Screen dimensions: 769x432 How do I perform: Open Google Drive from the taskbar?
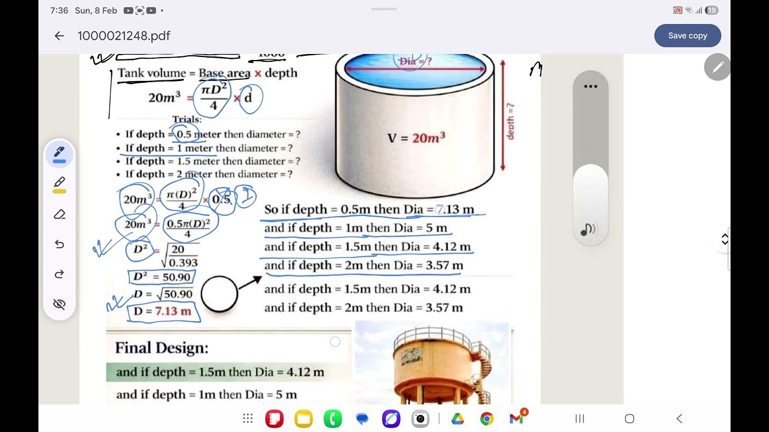pos(458,419)
